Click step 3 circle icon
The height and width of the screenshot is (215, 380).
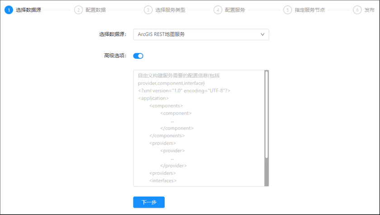(148, 10)
